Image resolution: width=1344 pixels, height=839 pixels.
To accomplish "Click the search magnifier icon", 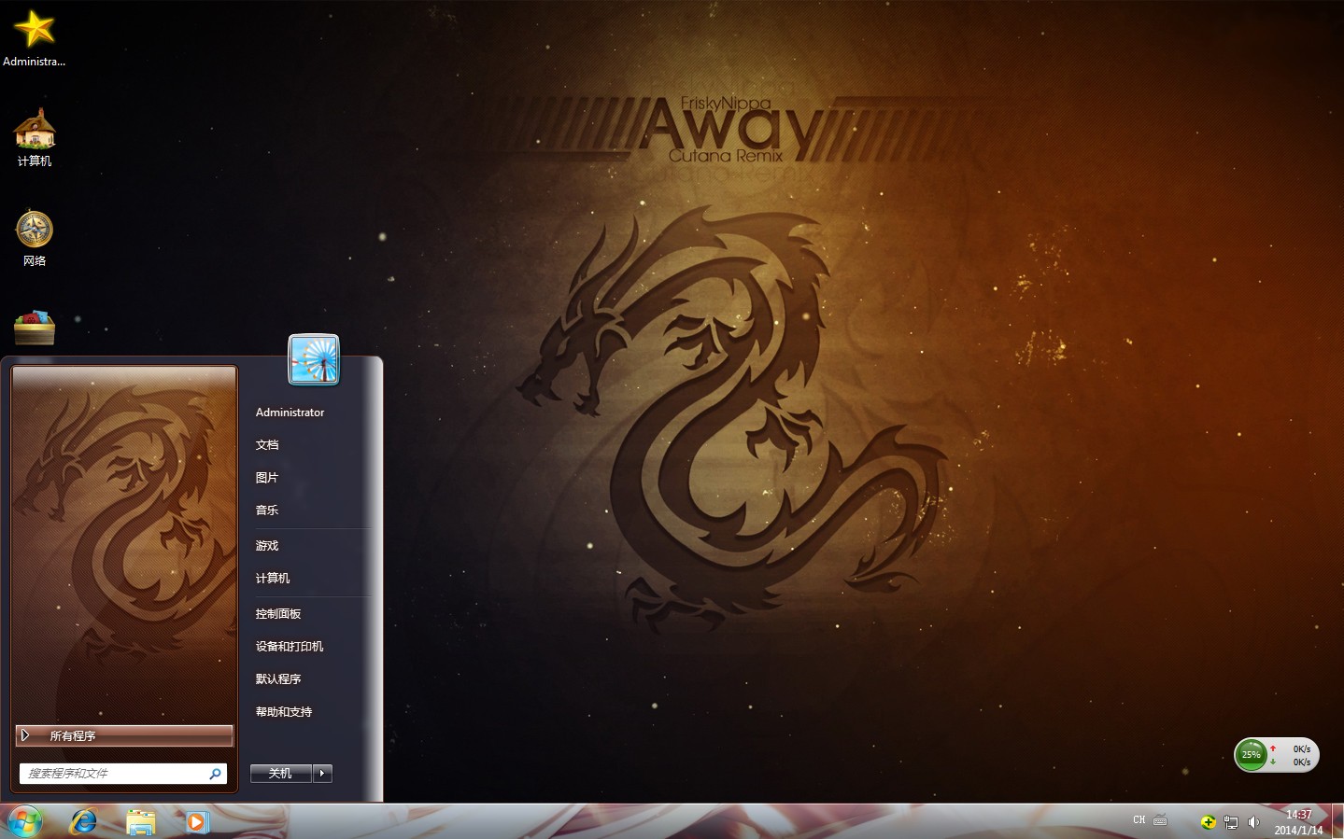I will 215,774.
